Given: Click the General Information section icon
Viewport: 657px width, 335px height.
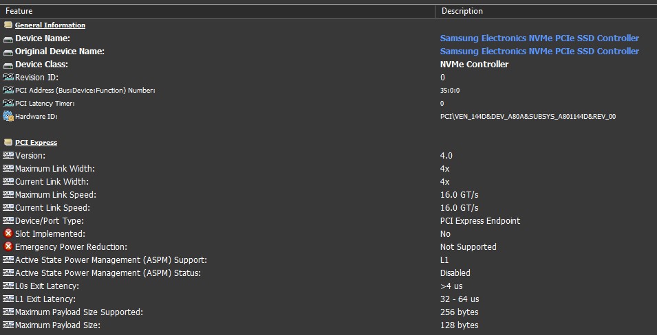Looking at the screenshot, I should click(8, 25).
